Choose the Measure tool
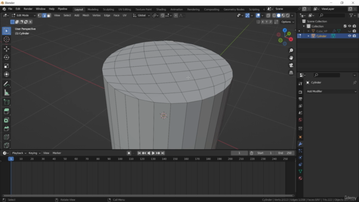The height and width of the screenshot is (202, 359). (6, 93)
